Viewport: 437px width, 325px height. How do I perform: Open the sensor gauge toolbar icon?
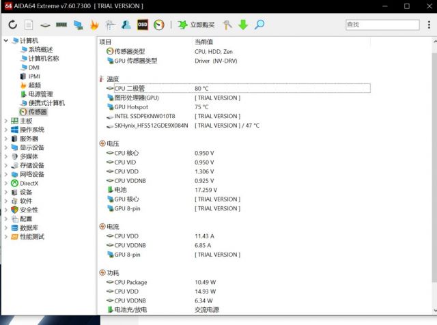(x=159, y=25)
